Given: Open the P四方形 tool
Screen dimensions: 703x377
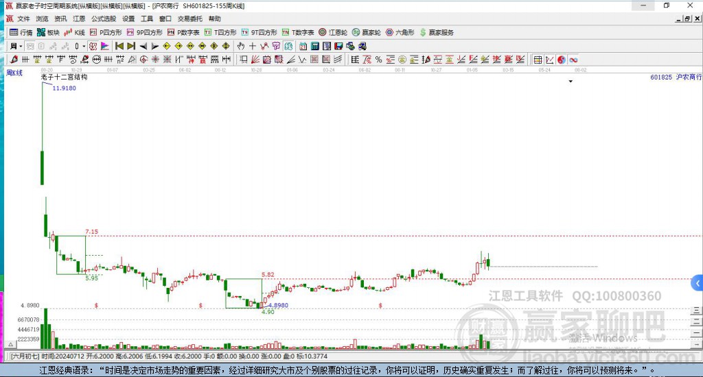Looking at the screenshot, I should [x=106, y=32].
